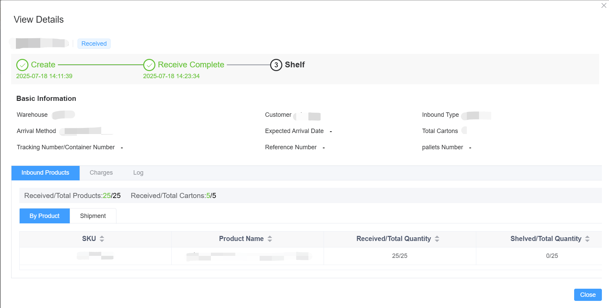Click the Received status tag
This screenshot has width=609, height=308.
(x=94, y=44)
